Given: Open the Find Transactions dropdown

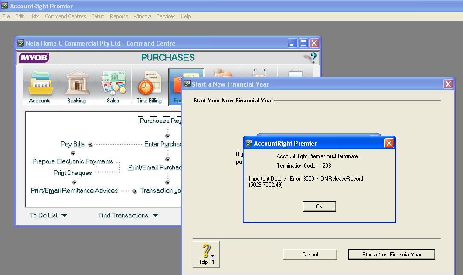Looking at the screenshot, I should 128,215.
